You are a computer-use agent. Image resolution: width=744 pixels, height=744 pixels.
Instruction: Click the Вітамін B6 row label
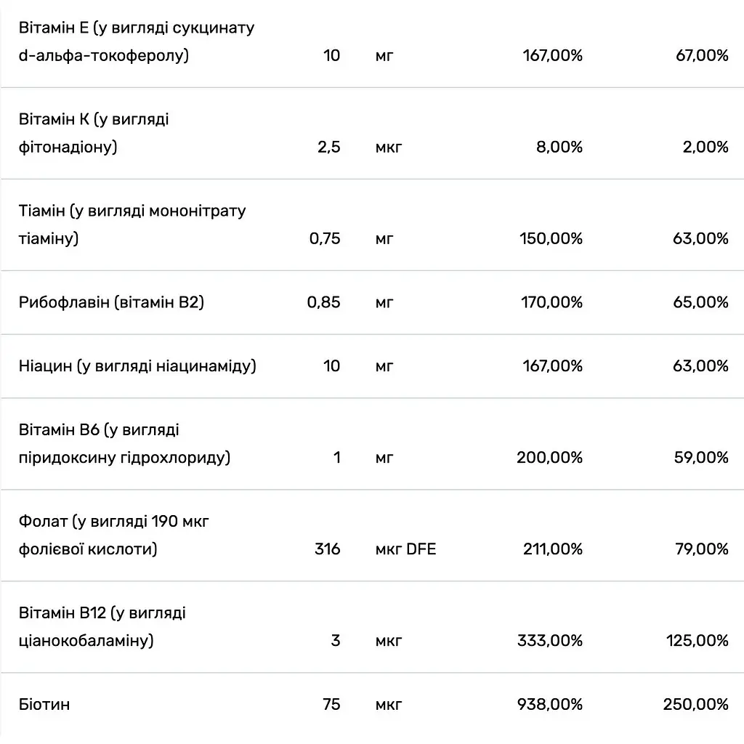(x=125, y=444)
